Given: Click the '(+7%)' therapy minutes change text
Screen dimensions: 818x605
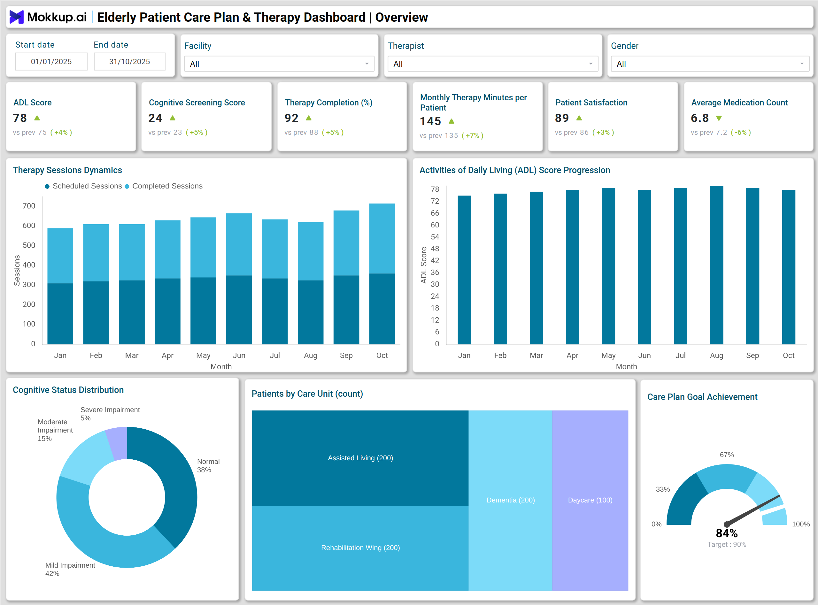Looking at the screenshot, I should pos(473,136).
